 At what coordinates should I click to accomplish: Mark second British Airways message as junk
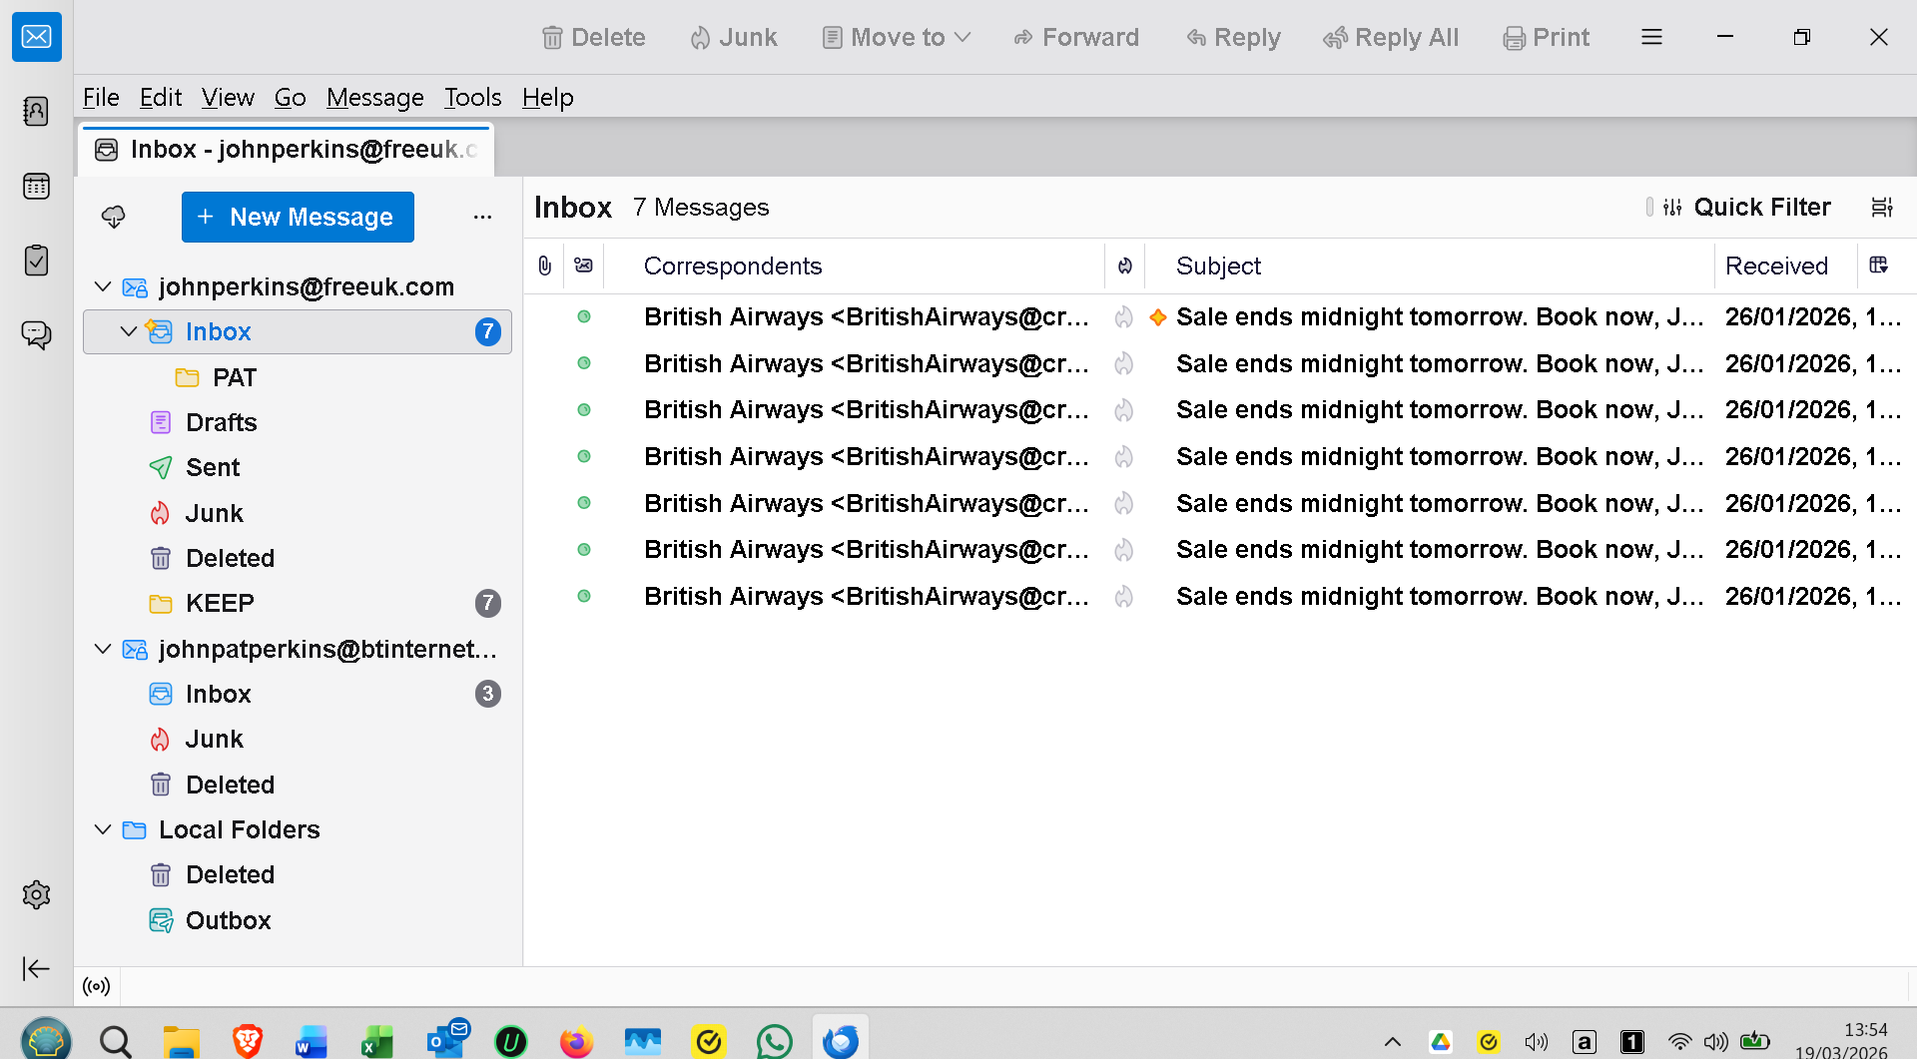coord(1124,363)
